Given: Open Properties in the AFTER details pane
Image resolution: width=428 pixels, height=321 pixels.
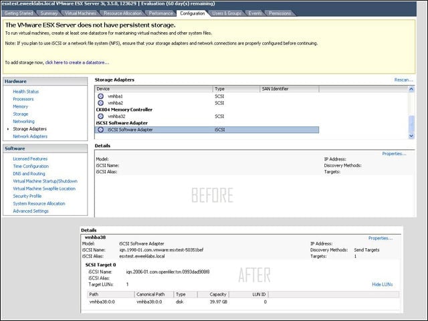Looking at the screenshot, I should click(381, 238).
